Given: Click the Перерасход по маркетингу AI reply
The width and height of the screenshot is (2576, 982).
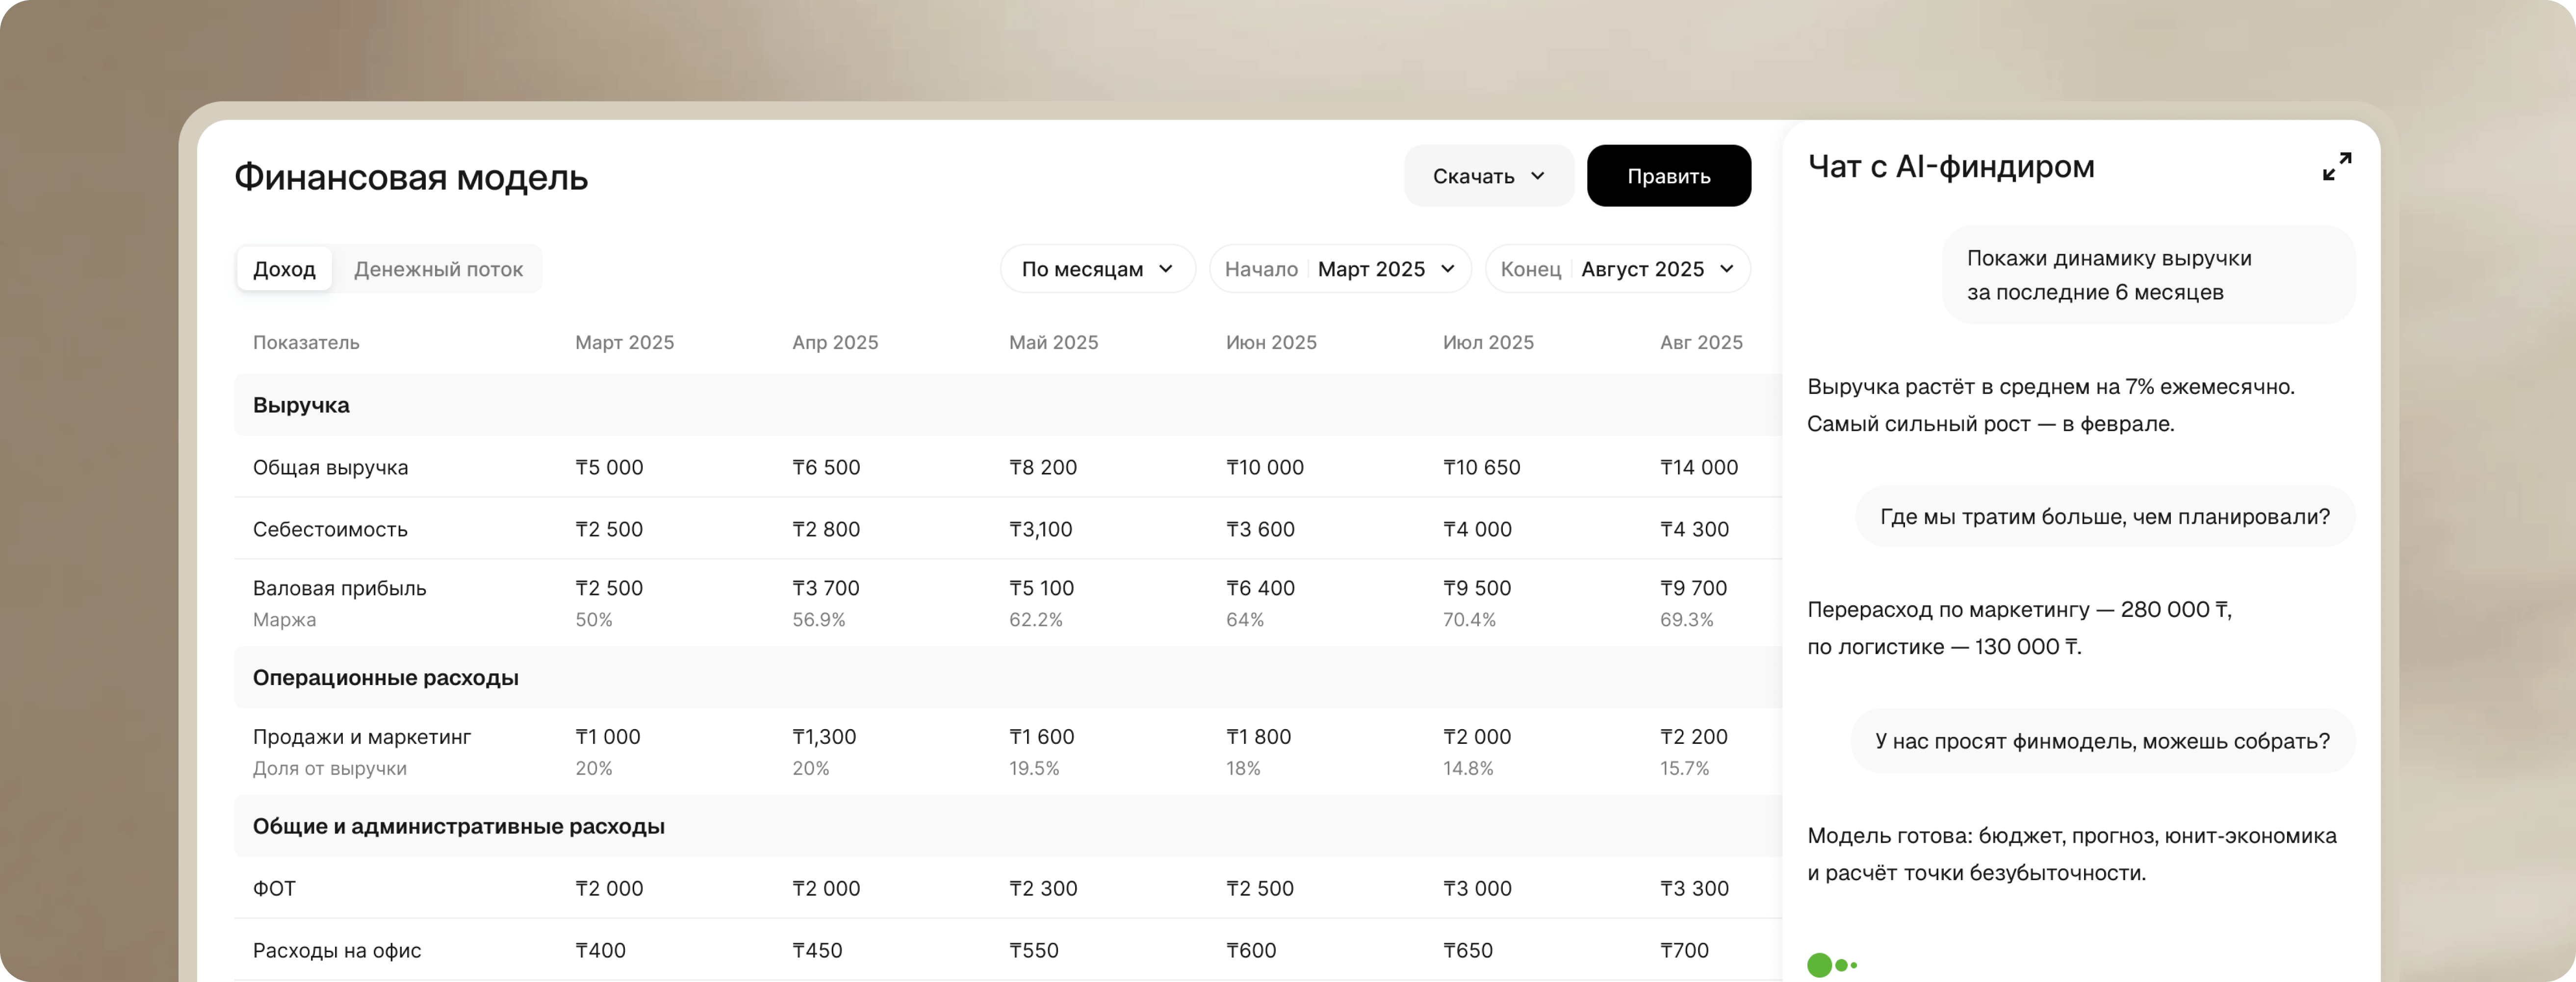Looking at the screenshot, I should click(2019, 627).
